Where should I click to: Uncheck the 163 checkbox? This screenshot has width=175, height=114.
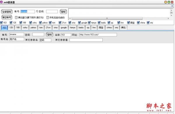pos(1,23)
